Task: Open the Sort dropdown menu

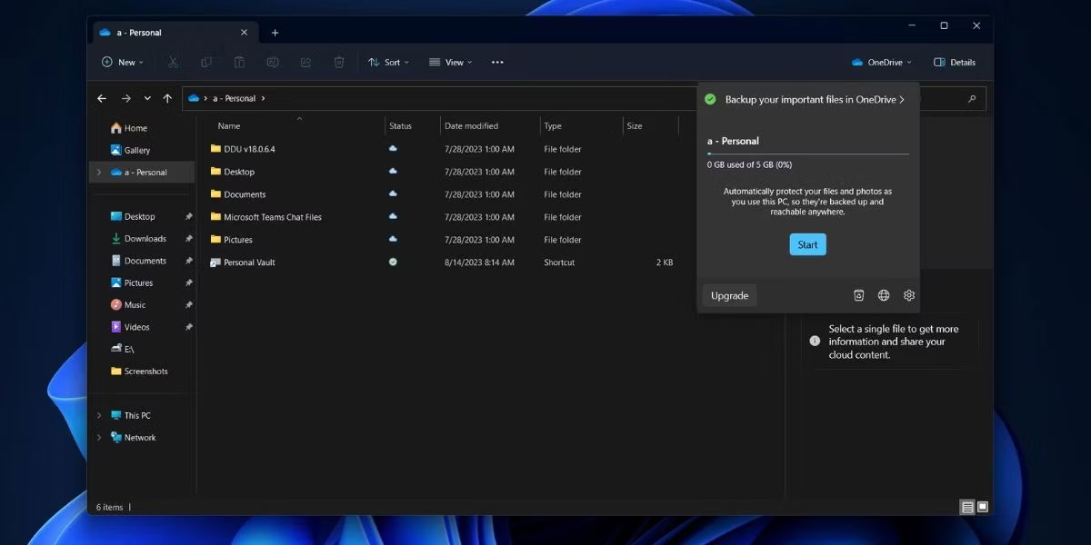Action: click(388, 62)
